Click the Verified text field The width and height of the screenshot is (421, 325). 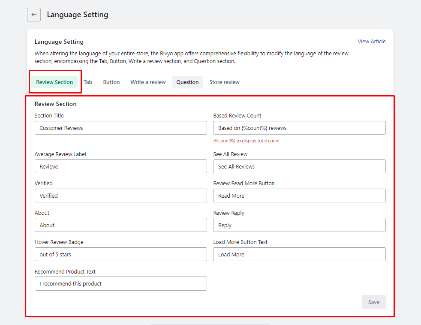120,196
